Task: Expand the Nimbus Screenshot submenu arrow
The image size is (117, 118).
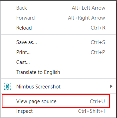Action: click(x=111, y=86)
